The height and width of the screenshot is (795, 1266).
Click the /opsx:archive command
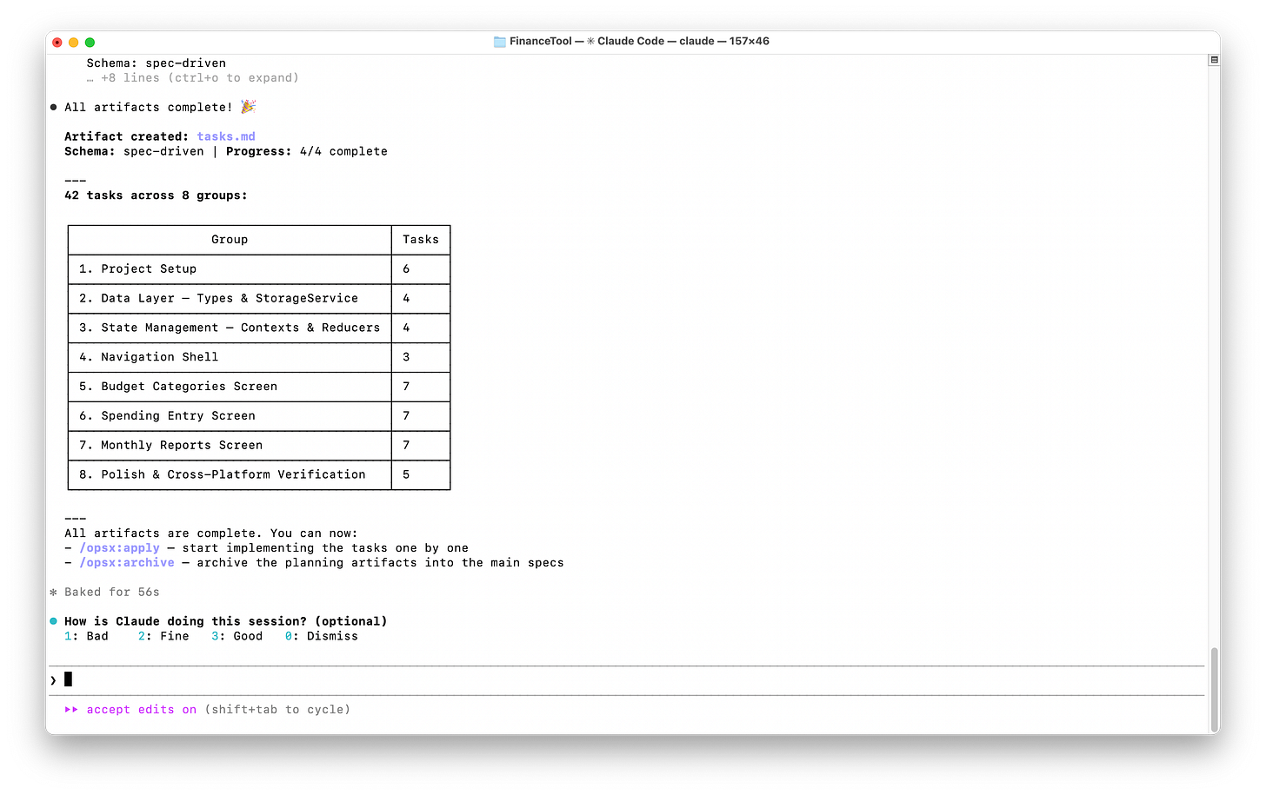(x=127, y=563)
